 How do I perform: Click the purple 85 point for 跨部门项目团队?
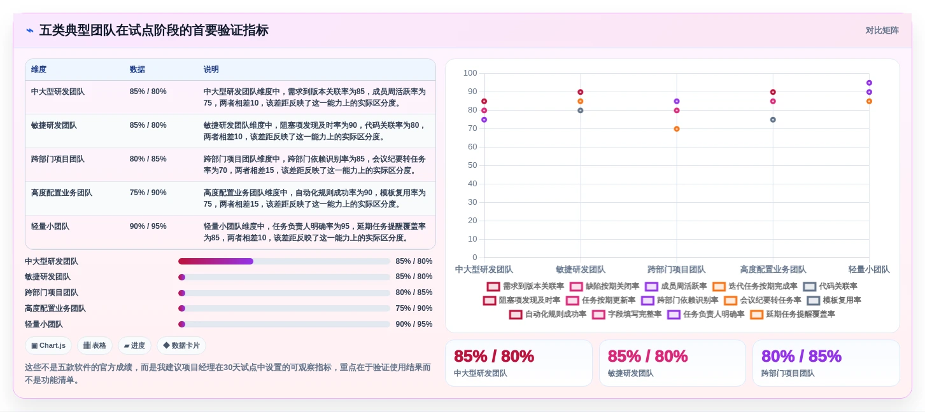(x=677, y=101)
